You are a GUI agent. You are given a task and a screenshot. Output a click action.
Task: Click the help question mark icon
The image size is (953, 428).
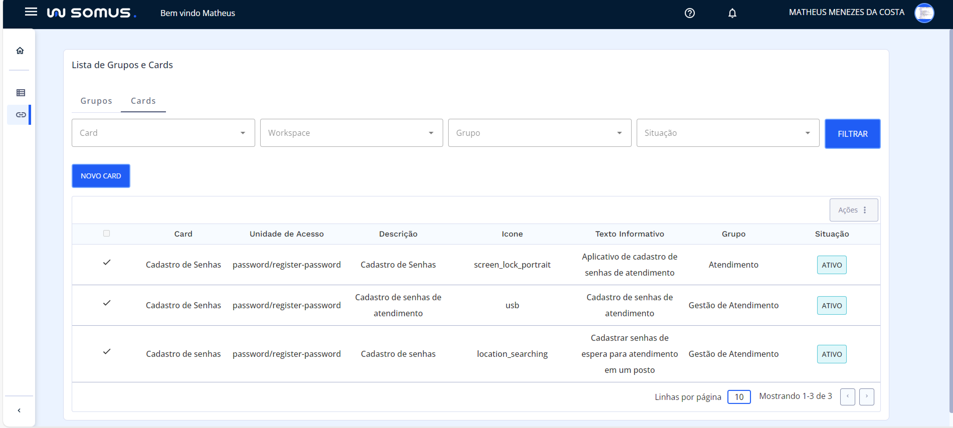click(x=689, y=13)
